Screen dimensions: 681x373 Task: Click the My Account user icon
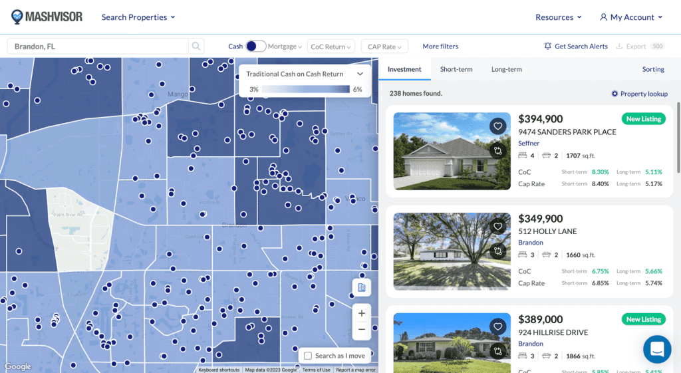click(x=603, y=17)
